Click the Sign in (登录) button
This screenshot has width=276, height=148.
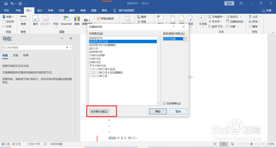pos(229,3)
